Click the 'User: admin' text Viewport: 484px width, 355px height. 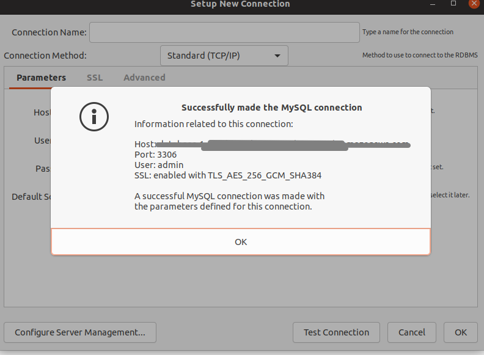pyautogui.click(x=159, y=165)
